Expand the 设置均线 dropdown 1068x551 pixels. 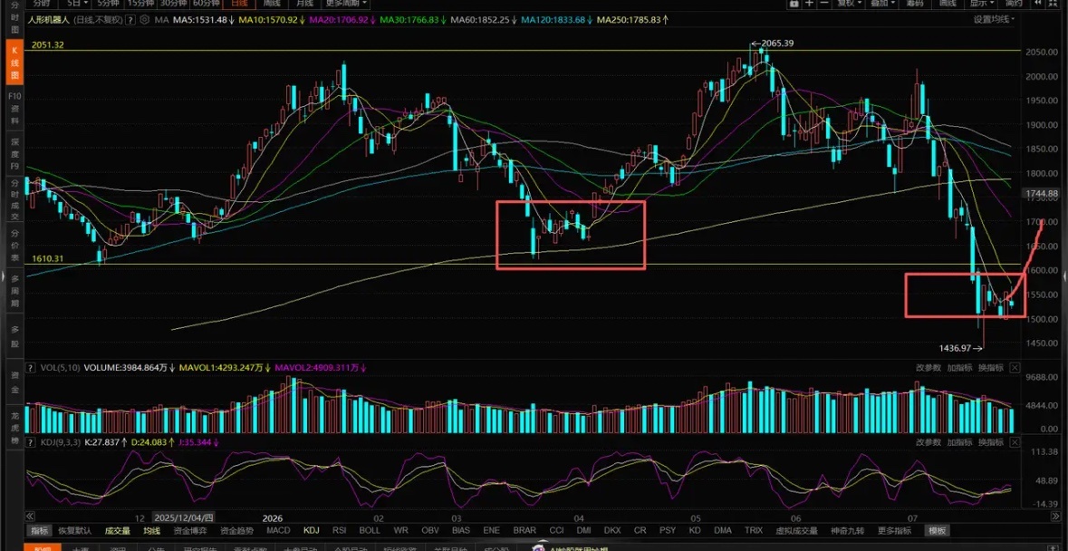(x=994, y=20)
